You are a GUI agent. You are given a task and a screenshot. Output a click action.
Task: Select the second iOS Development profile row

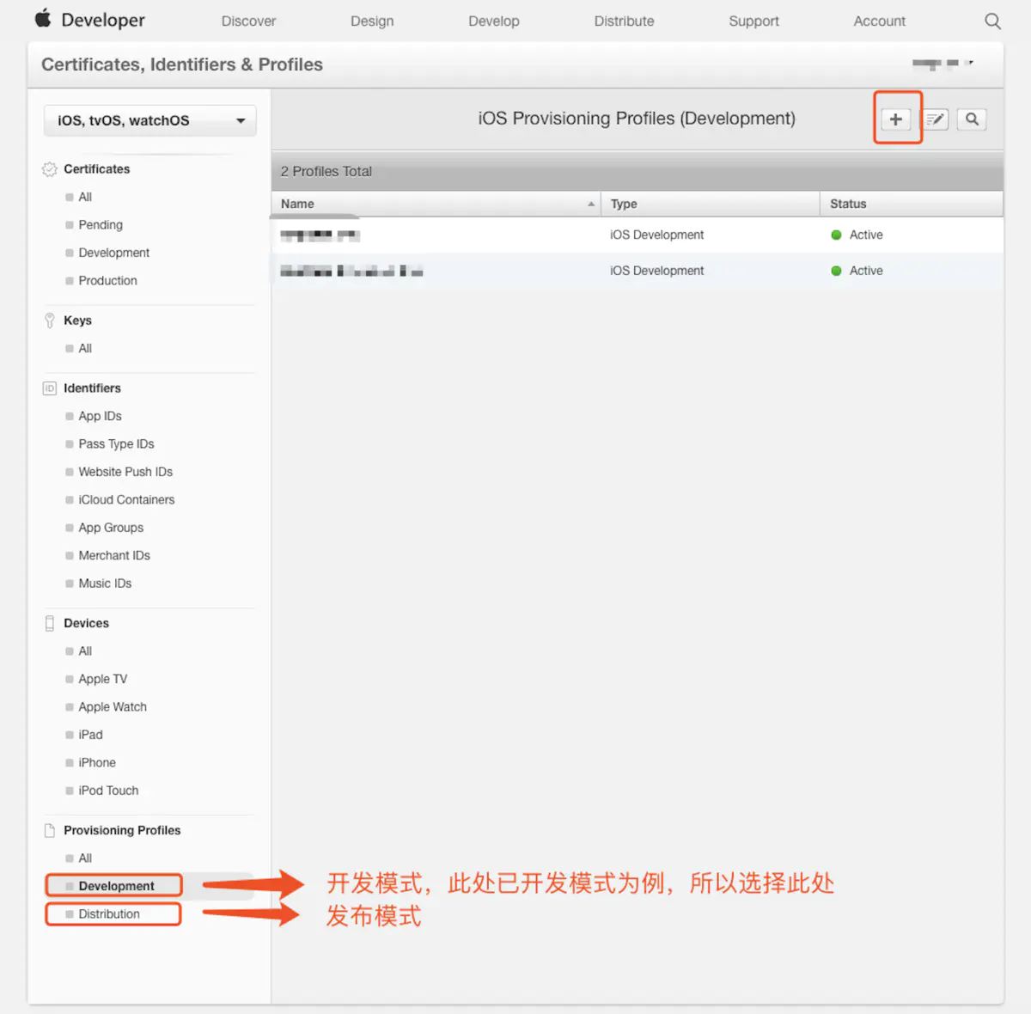click(x=638, y=271)
